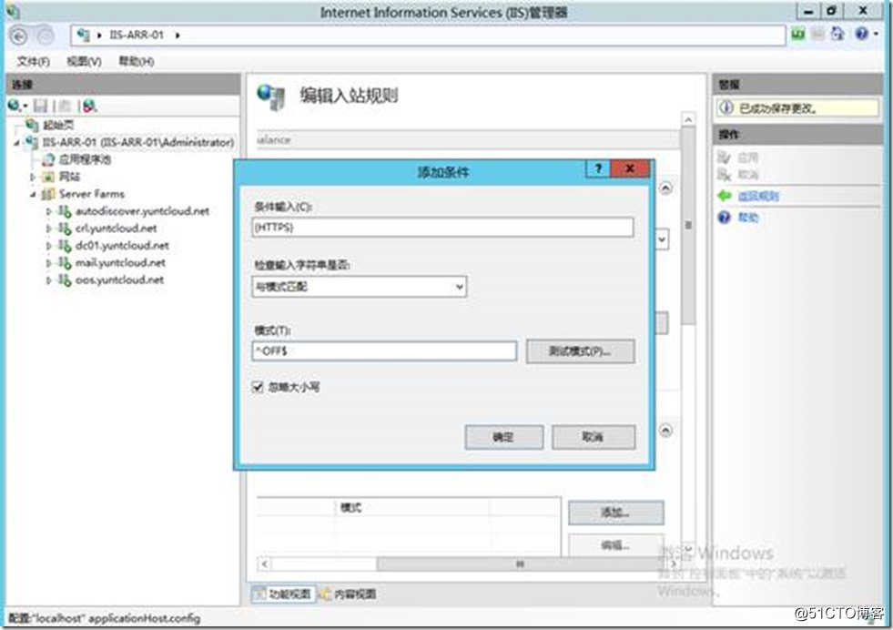Open the 帮助(H) menu
The image size is (893, 630).
click(137, 61)
